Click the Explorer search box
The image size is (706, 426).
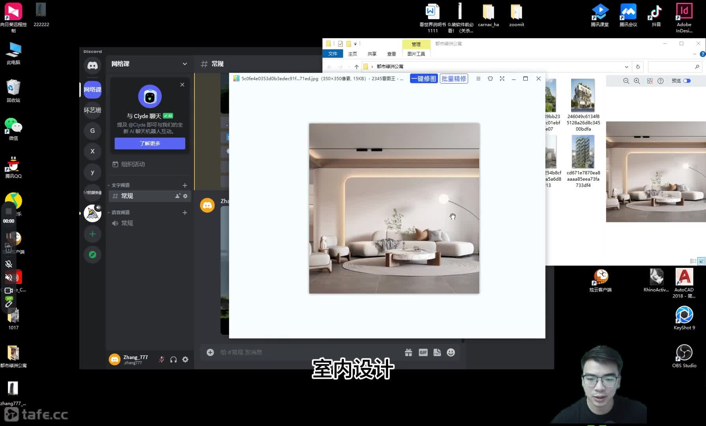(x=675, y=67)
